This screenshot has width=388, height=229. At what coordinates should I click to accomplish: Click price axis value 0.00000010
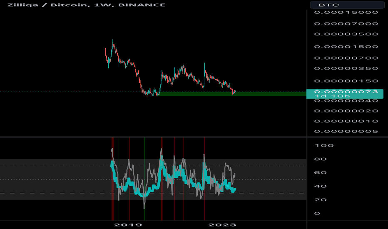(x=346, y=121)
